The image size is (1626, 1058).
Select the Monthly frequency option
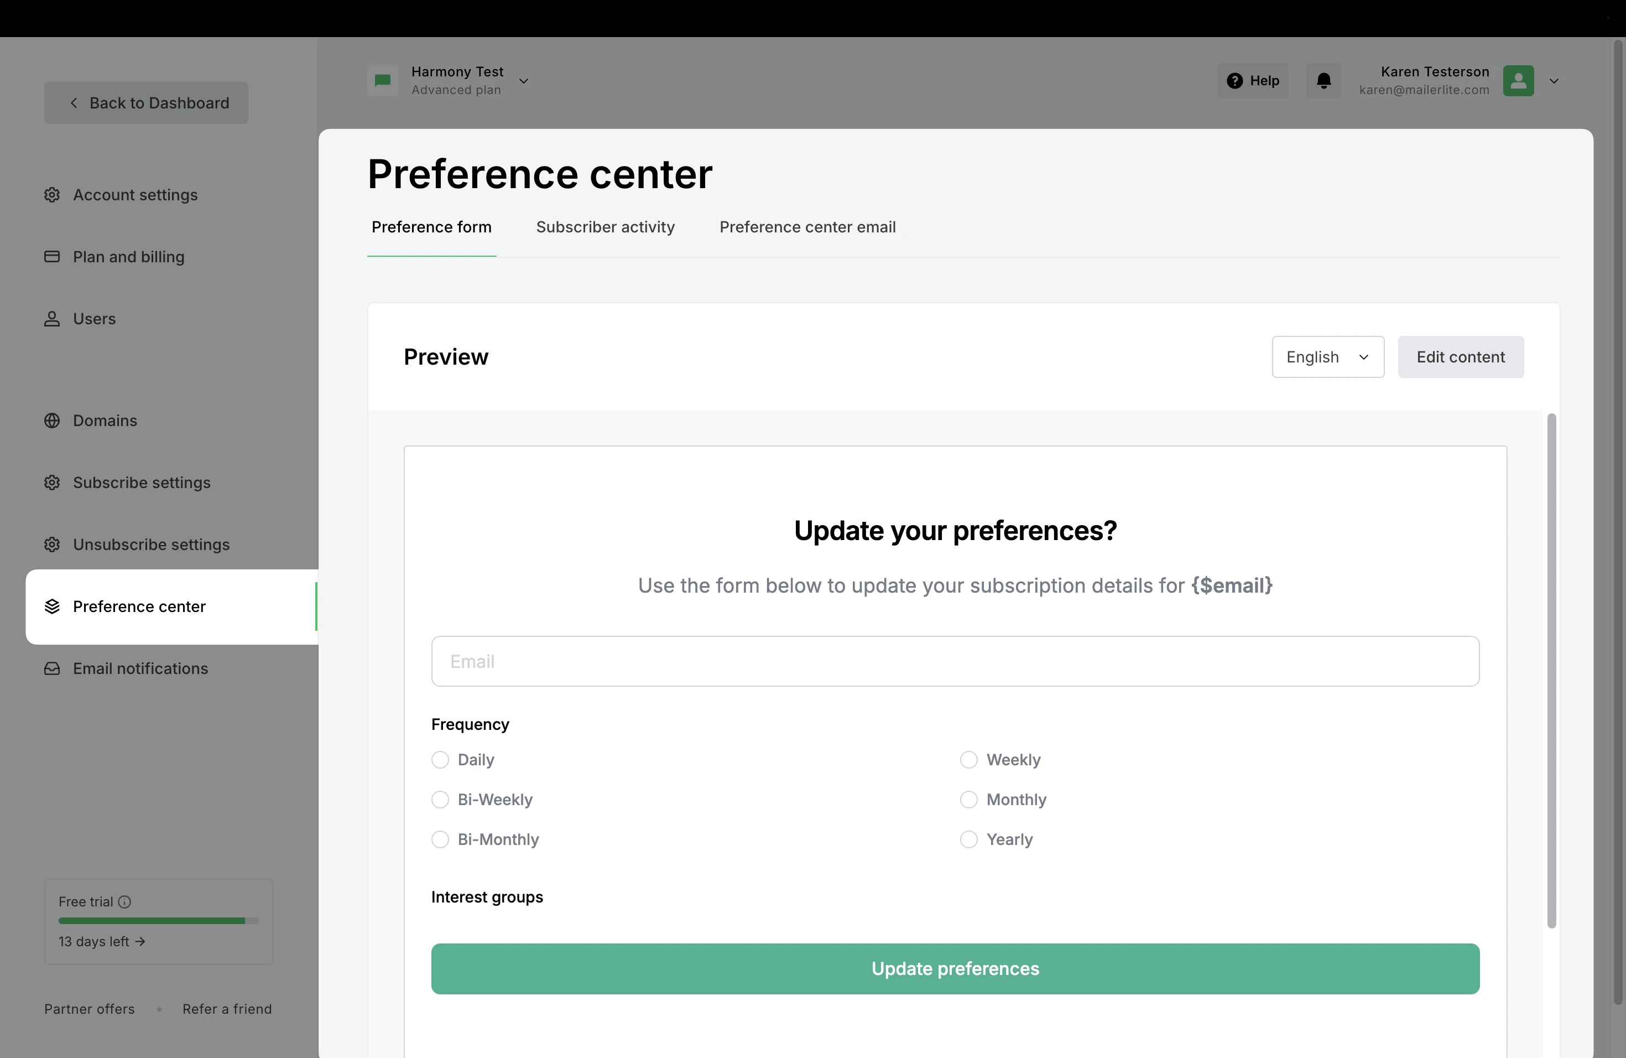point(969,799)
